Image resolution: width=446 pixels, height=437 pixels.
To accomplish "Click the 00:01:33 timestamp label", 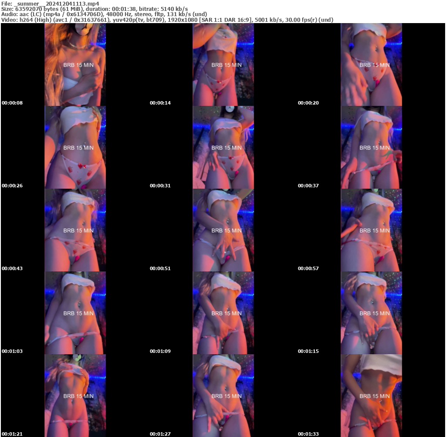I will tap(308, 434).
